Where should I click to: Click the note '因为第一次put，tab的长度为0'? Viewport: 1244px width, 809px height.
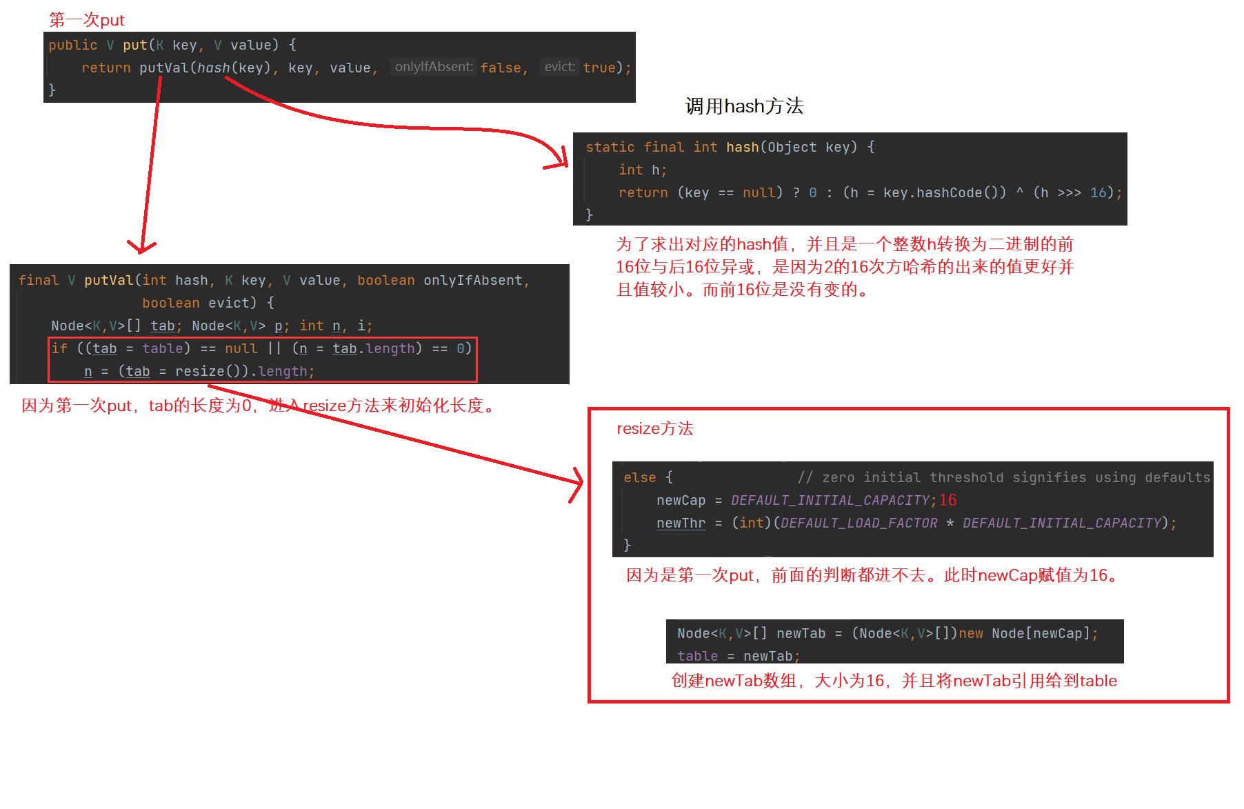136,406
